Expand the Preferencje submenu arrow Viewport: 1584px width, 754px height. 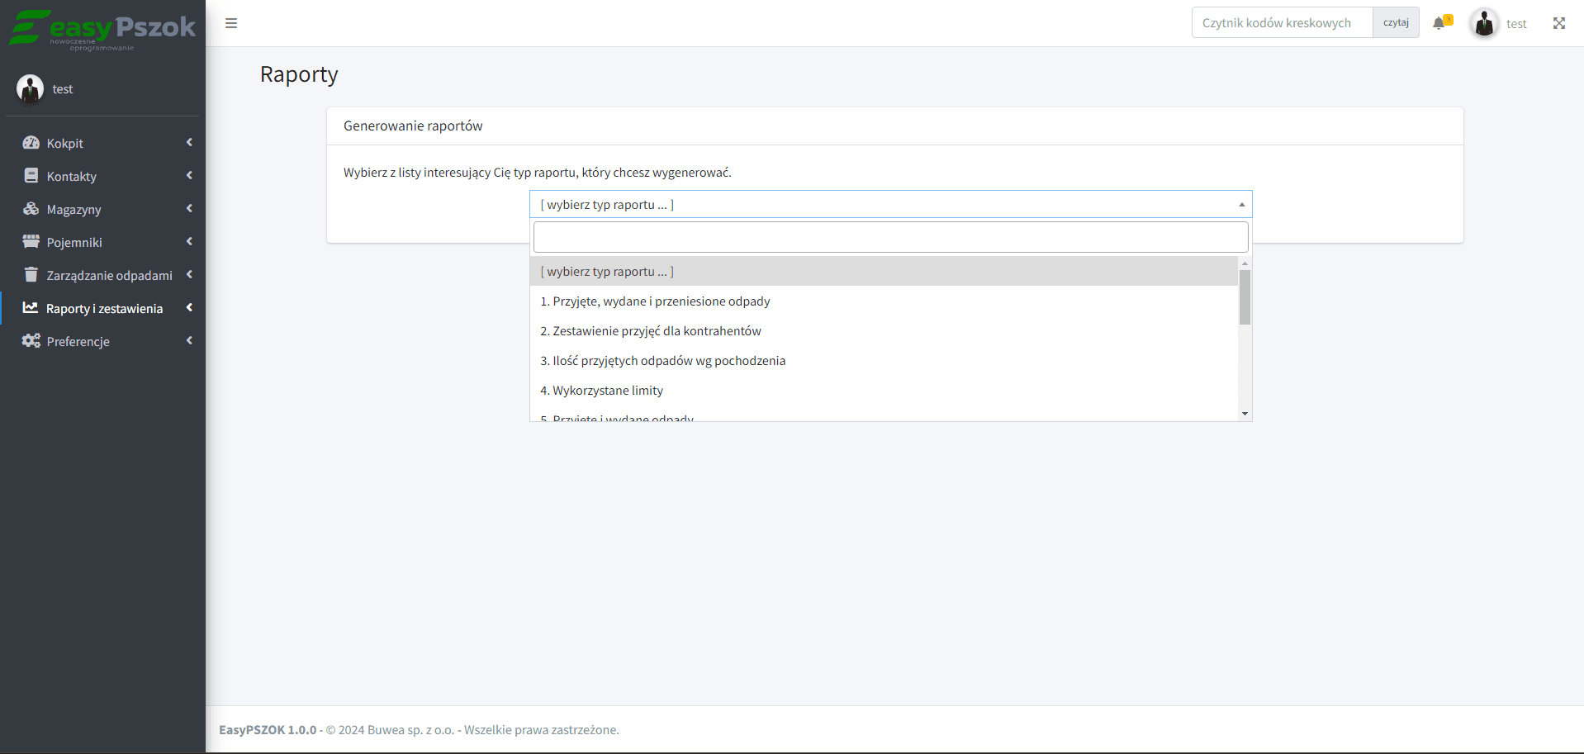[x=189, y=341]
